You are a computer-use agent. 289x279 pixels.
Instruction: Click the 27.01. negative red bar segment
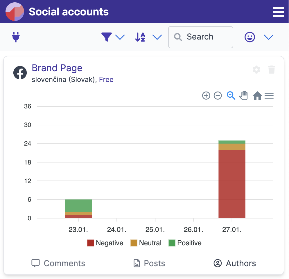232,184
